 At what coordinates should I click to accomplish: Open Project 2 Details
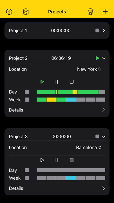[x=57, y=110]
